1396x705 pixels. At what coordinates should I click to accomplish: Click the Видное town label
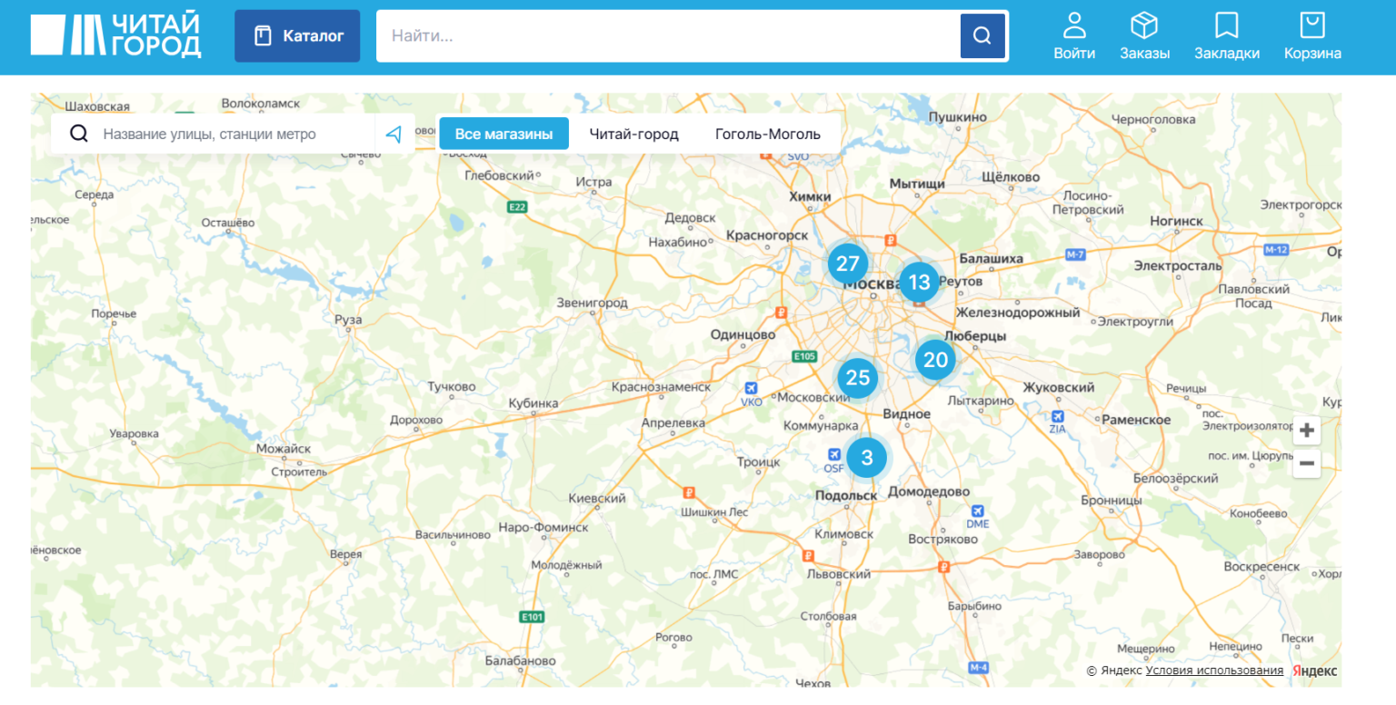907,414
